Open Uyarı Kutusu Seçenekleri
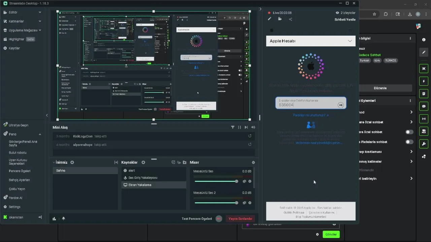This screenshot has width=431, height=242. [x=18, y=162]
